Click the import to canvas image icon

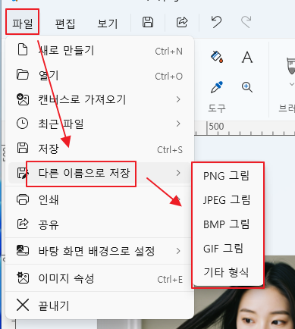coord(23,99)
